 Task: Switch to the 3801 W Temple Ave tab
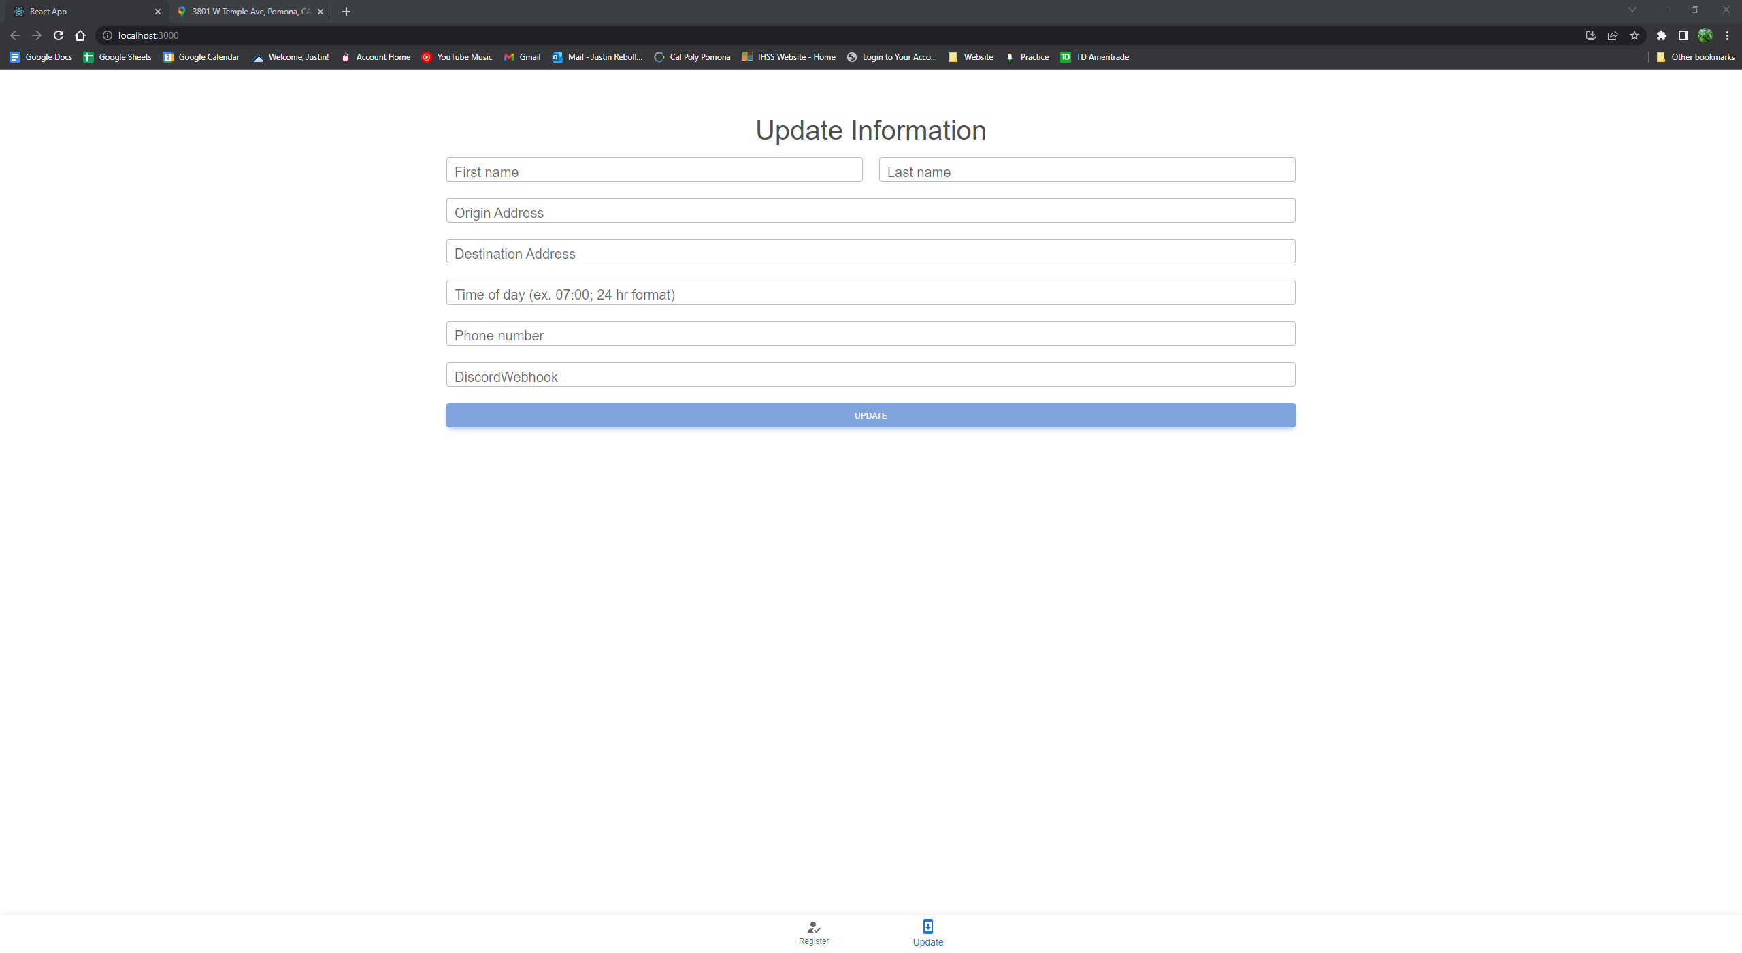249,12
